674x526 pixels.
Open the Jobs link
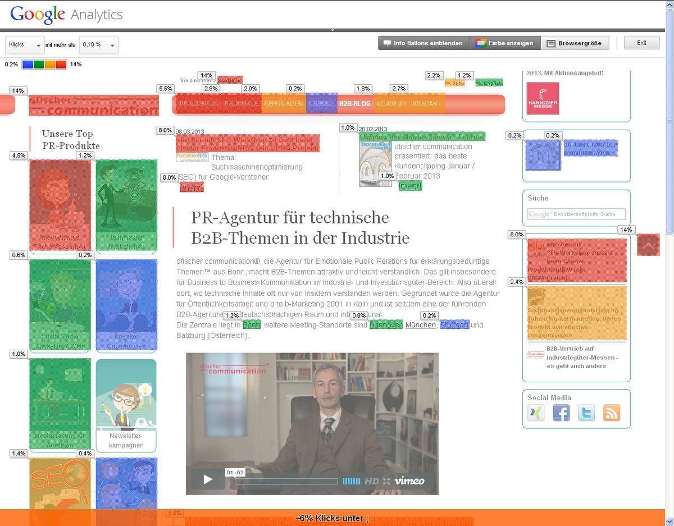pyautogui.click(x=455, y=83)
